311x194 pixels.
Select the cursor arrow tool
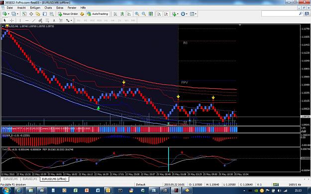(5, 20)
